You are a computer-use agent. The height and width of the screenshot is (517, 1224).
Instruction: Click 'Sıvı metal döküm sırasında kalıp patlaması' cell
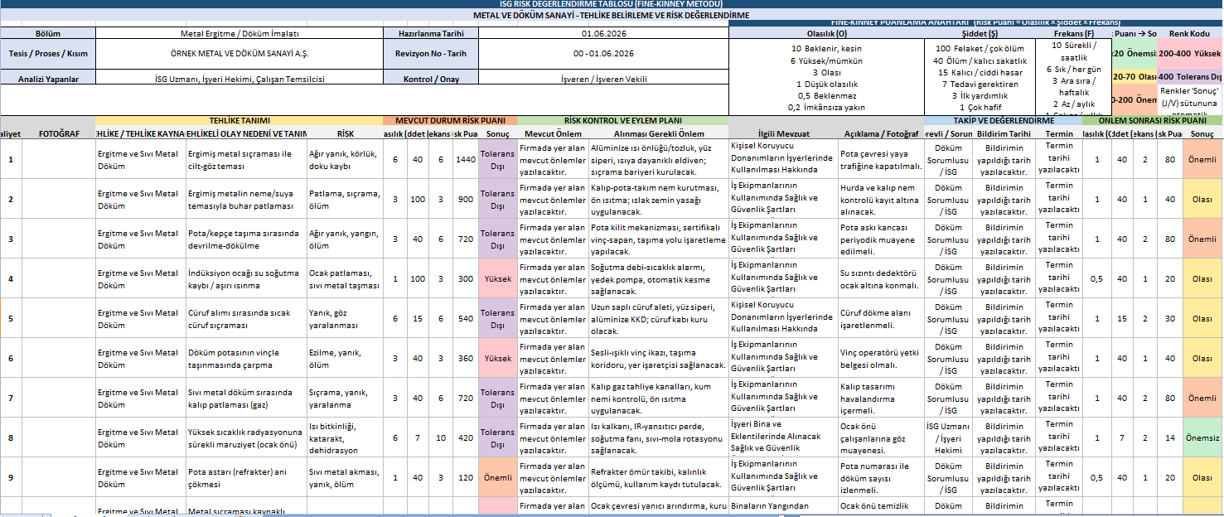click(x=246, y=398)
